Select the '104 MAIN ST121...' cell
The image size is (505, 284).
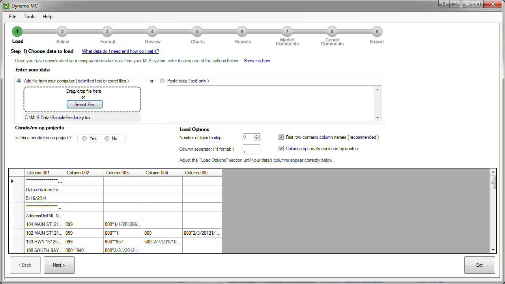coord(44,224)
